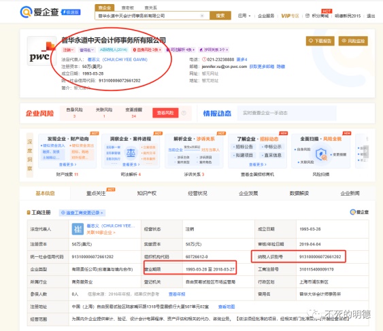383x331 pixels.
Task: Click the 崔 avatar icon in table
Action: pos(78,229)
